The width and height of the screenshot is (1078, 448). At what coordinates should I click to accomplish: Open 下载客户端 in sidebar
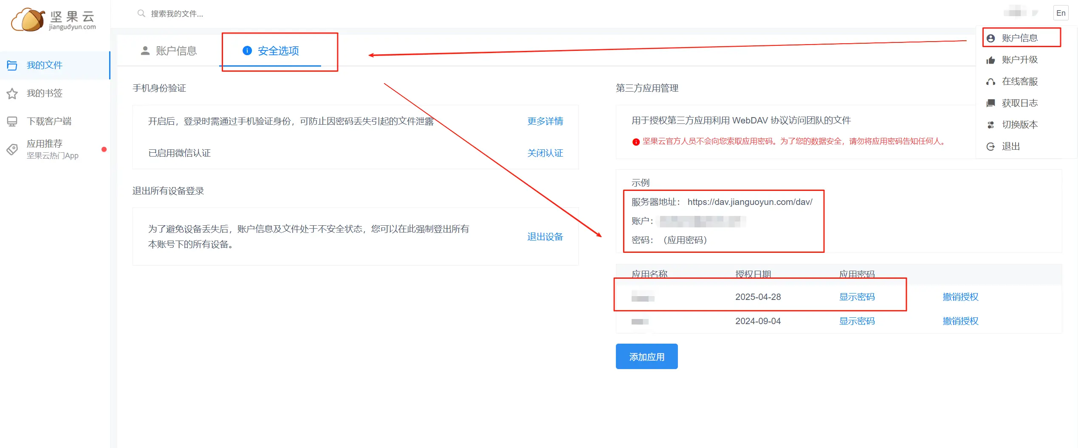click(x=55, y=121)
